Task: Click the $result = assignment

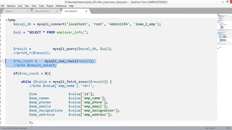Action: coord(22,49)
